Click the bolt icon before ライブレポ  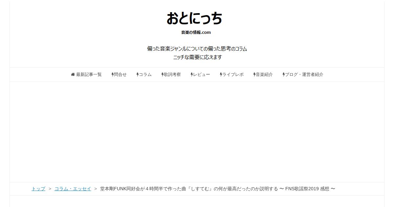point(221,75)
